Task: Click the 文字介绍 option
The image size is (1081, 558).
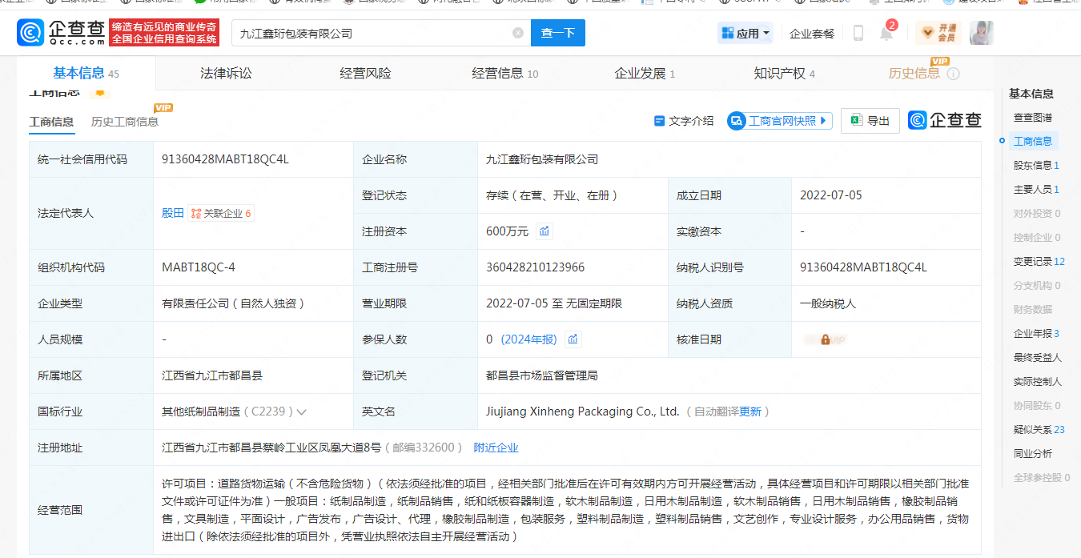Action: click(x=683, y=121)
